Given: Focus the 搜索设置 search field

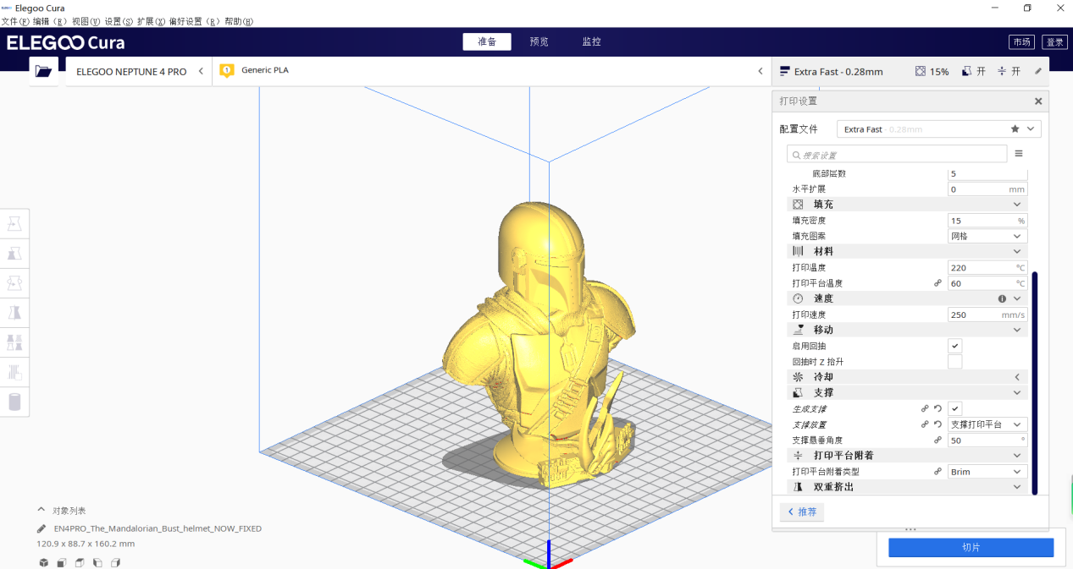Looking at the screenshot, I should pos(897,154).
